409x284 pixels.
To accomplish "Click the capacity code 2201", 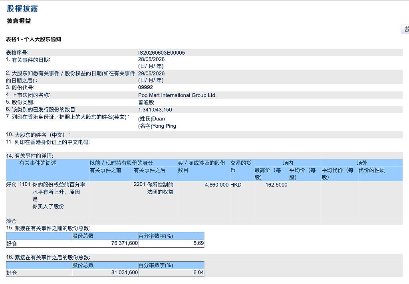I will coord(139,184).
